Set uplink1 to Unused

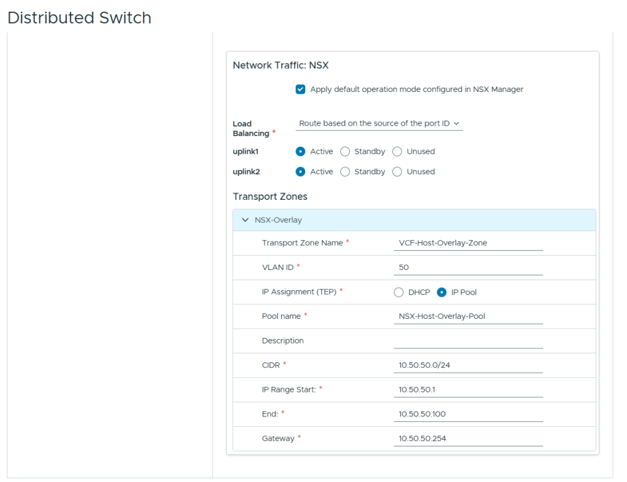pos(397,151)
